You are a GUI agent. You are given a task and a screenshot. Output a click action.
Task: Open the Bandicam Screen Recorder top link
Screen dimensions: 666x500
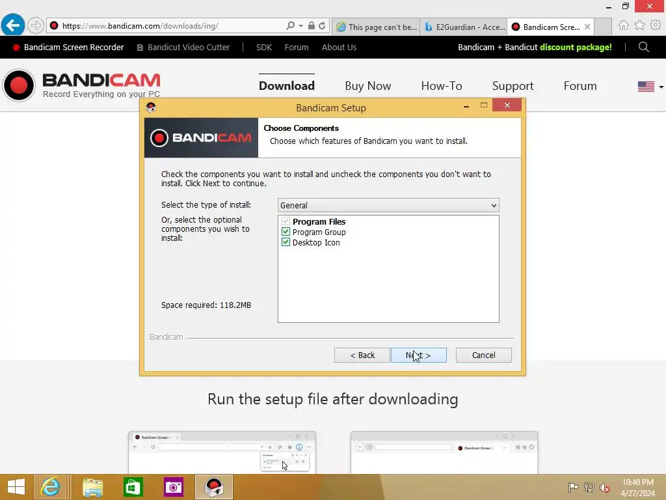click(x=68, y=47)
